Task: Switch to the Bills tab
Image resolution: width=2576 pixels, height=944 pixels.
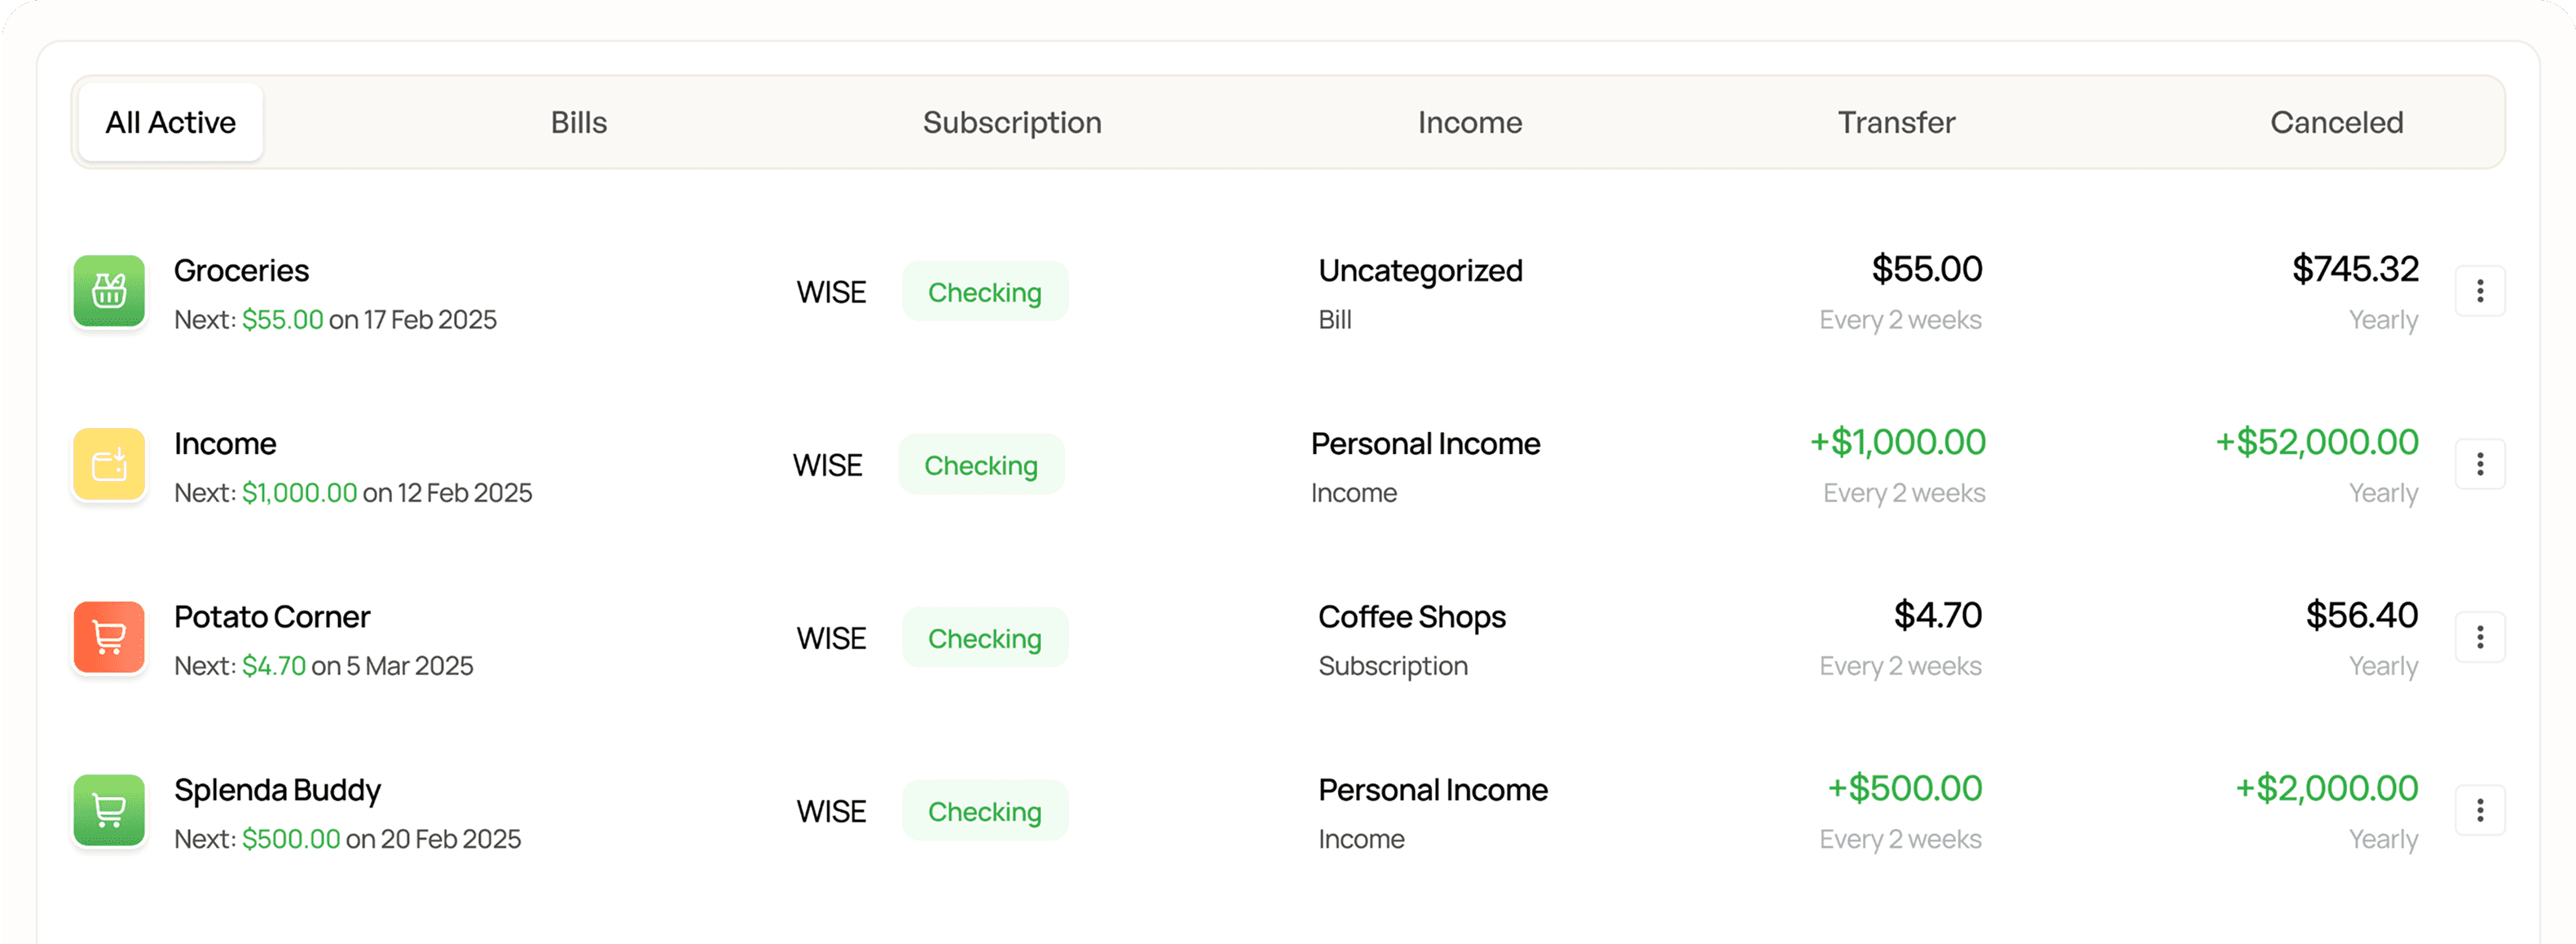Action: coord(579,122)
